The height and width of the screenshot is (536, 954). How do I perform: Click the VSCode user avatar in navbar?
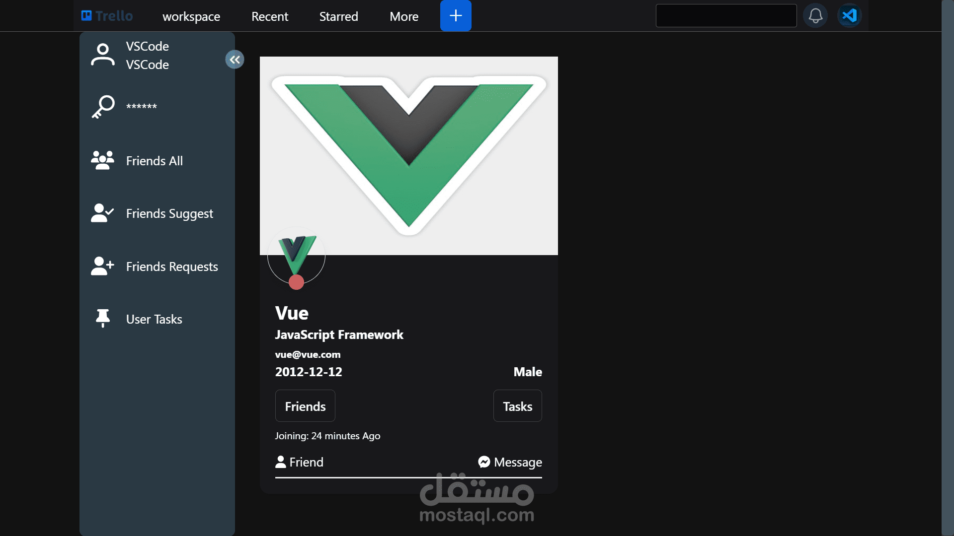[x=850, y=16]
